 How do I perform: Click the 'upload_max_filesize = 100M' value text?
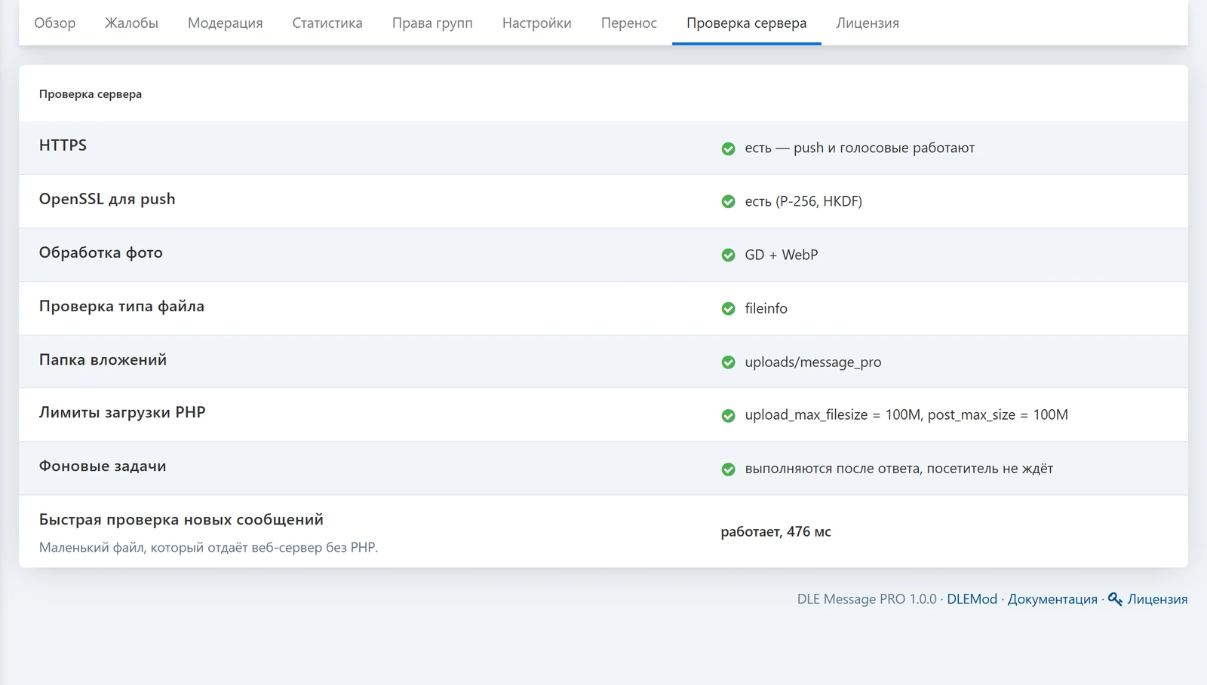(833, 414)
